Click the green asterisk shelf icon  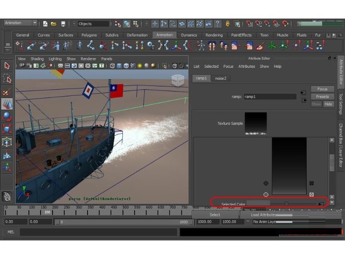pos(272,46)
